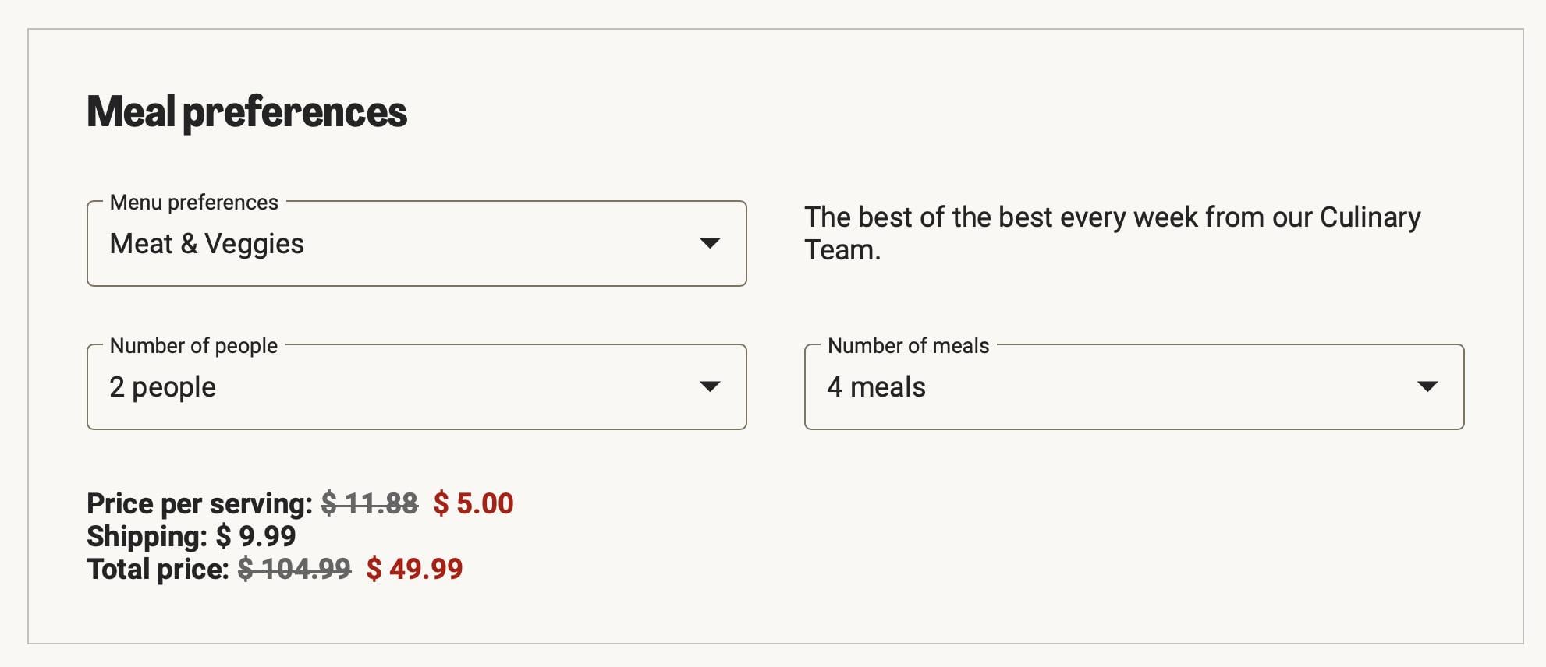Click the arrow beside 4 meals
1546x667 pixels.
point(1427,386)
